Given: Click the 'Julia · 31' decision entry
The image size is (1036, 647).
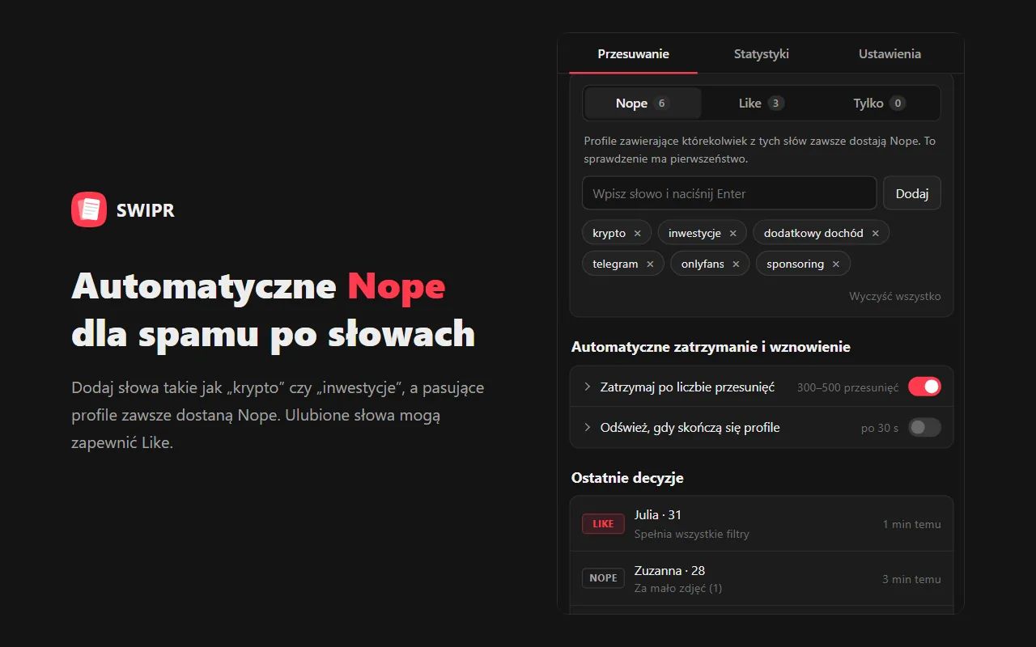Looking at the screenshot, I should point(762,524).
